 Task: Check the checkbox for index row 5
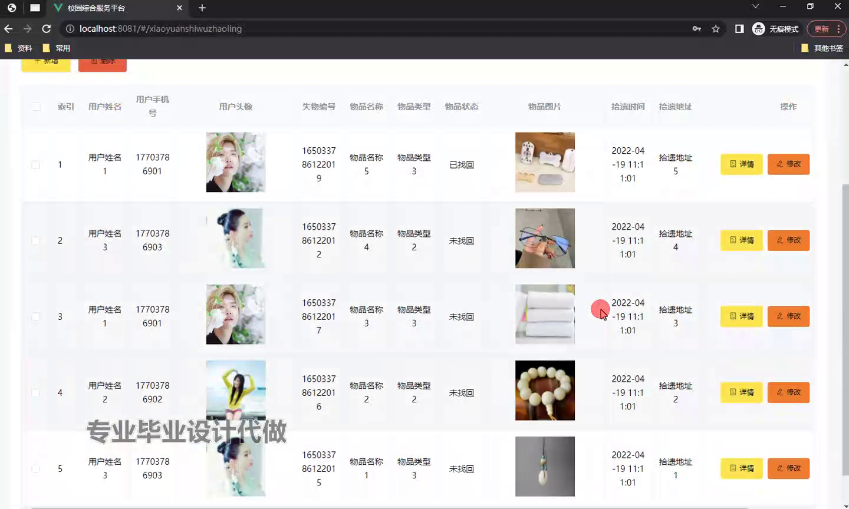click(35, 468)
